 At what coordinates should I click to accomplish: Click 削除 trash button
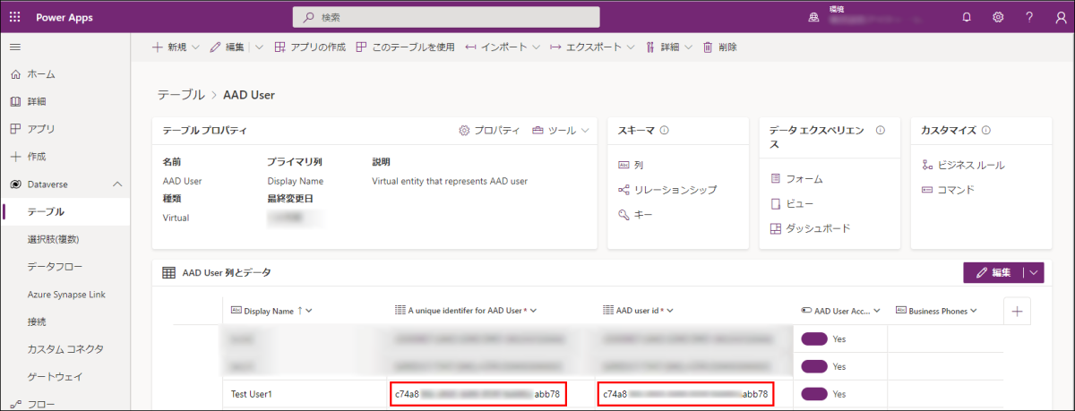719,47
